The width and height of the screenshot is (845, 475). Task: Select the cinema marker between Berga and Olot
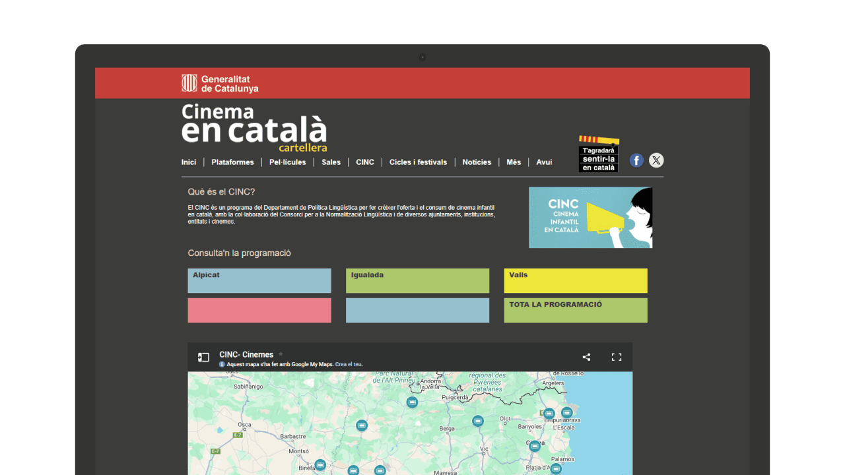coord(478,421)
